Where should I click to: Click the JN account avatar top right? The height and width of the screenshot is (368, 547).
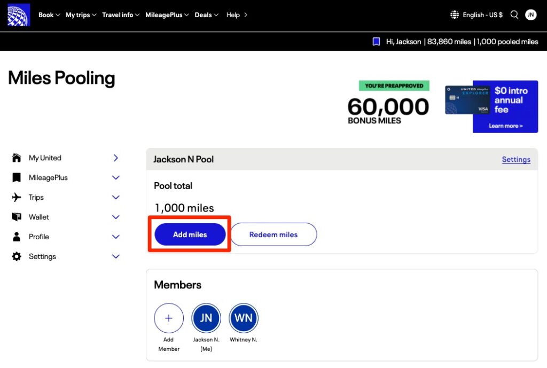point(530,15)
